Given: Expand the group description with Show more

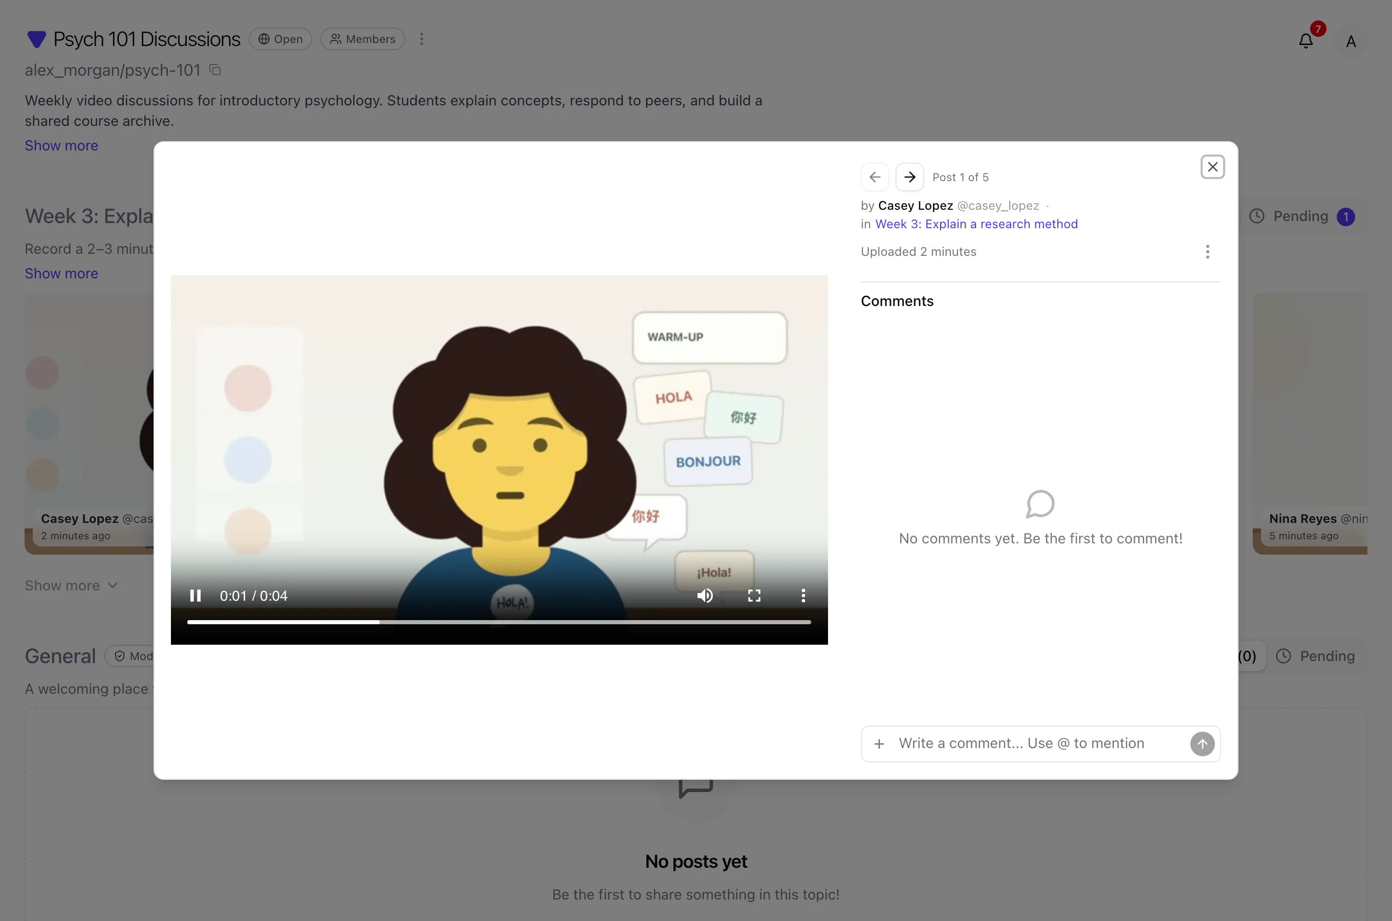Looking at the screenshot, I should [x=61, y=145].
